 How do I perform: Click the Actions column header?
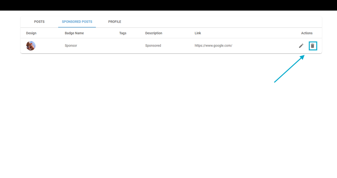pos(307,33)
